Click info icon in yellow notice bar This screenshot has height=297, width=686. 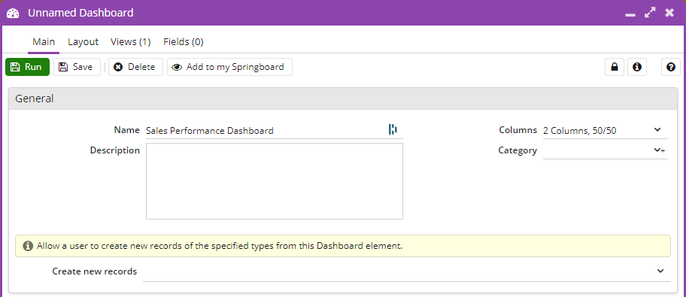click(28, 246)
